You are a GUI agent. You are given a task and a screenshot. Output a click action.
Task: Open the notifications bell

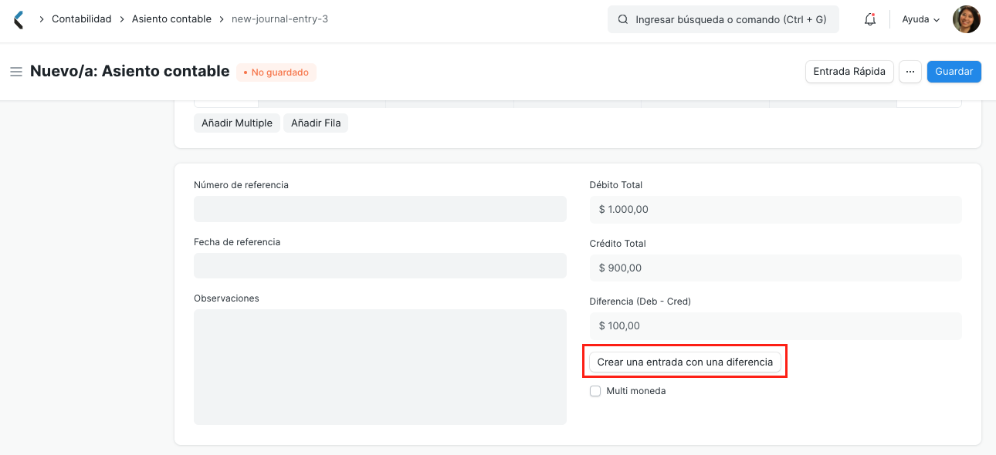coord(870,19)
